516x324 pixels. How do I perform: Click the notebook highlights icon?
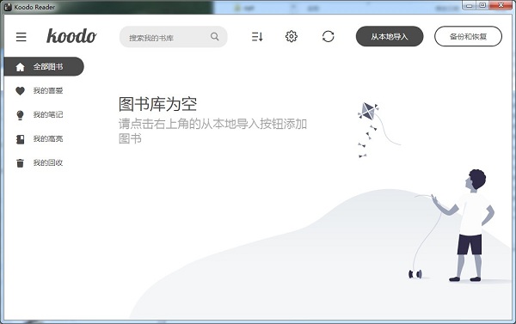point(20,139)
